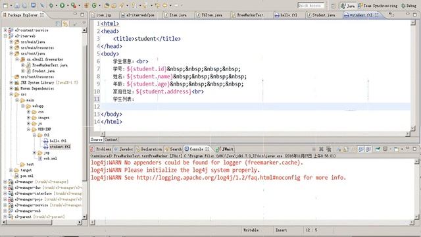Expand the css folder node
The width and height of the screenshot is (421, 237).
(28, 112)
